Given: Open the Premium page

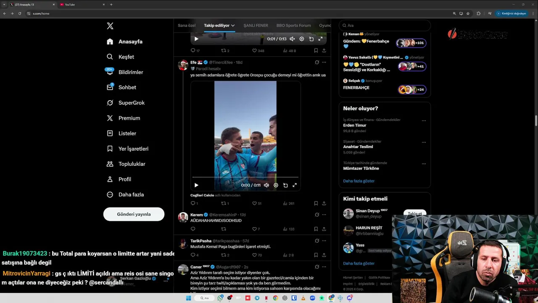Looking at the screenshot, I should (x=124, y=118).
